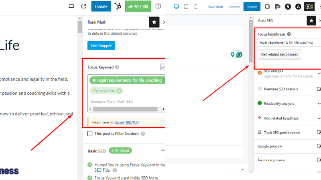This screenshot has width=321, height=180.
Task: Click the Update button
Action: [x=101, y=6]
